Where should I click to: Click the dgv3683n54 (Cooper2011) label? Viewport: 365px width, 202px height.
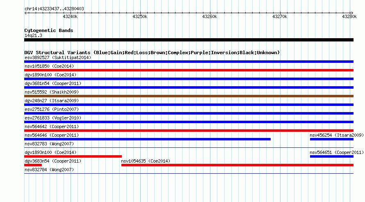point(53,161)
